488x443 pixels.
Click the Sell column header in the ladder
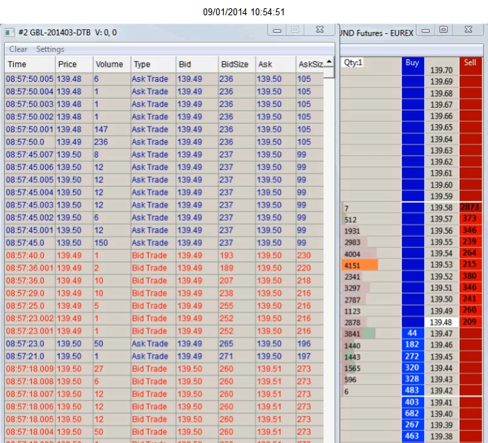(x=470, y=62)
